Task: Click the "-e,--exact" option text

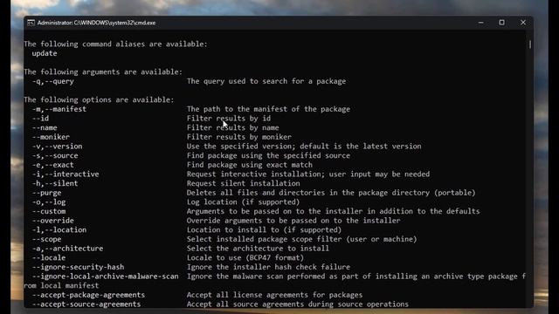Action: point(52,165)
